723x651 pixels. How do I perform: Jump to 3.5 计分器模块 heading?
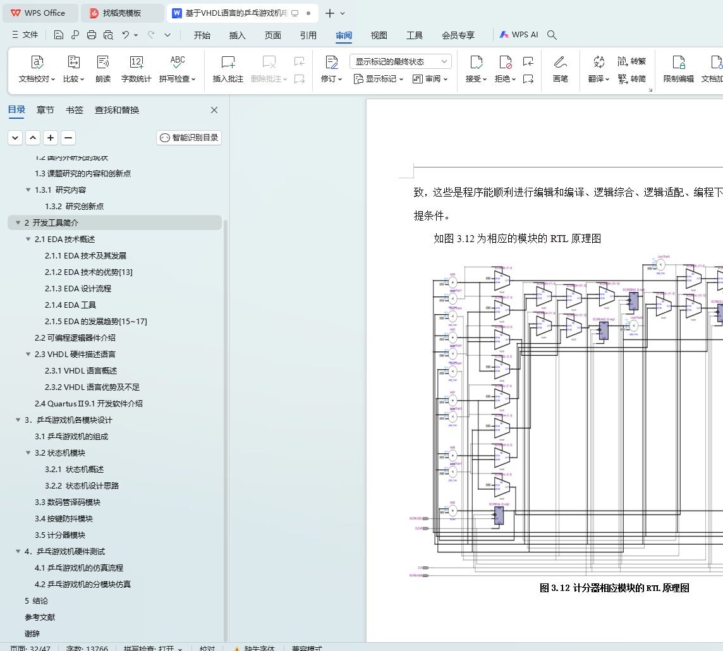[60, 535]
